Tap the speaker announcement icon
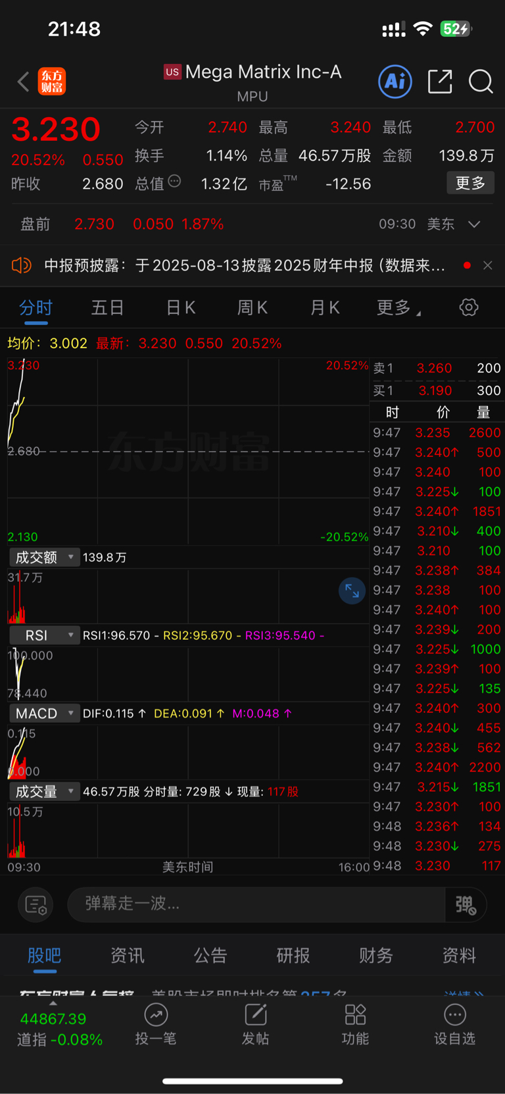505x1094 pixels. pyautogui.click(x=22, y=265)
